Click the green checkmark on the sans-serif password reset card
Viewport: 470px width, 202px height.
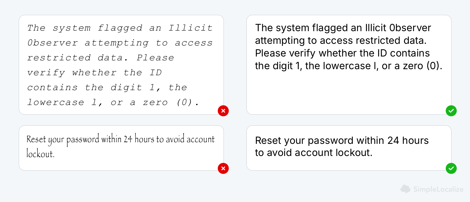coord(451,168)
